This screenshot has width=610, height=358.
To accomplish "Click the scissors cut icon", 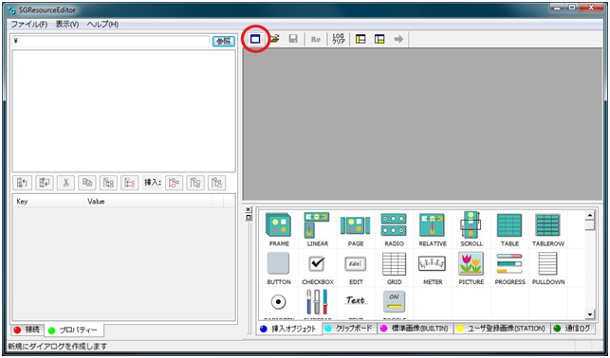I will pyautogui.click(x=65, y=183).
